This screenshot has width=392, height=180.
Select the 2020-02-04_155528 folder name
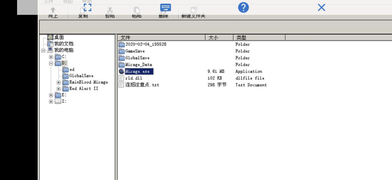tap(146, 44)
